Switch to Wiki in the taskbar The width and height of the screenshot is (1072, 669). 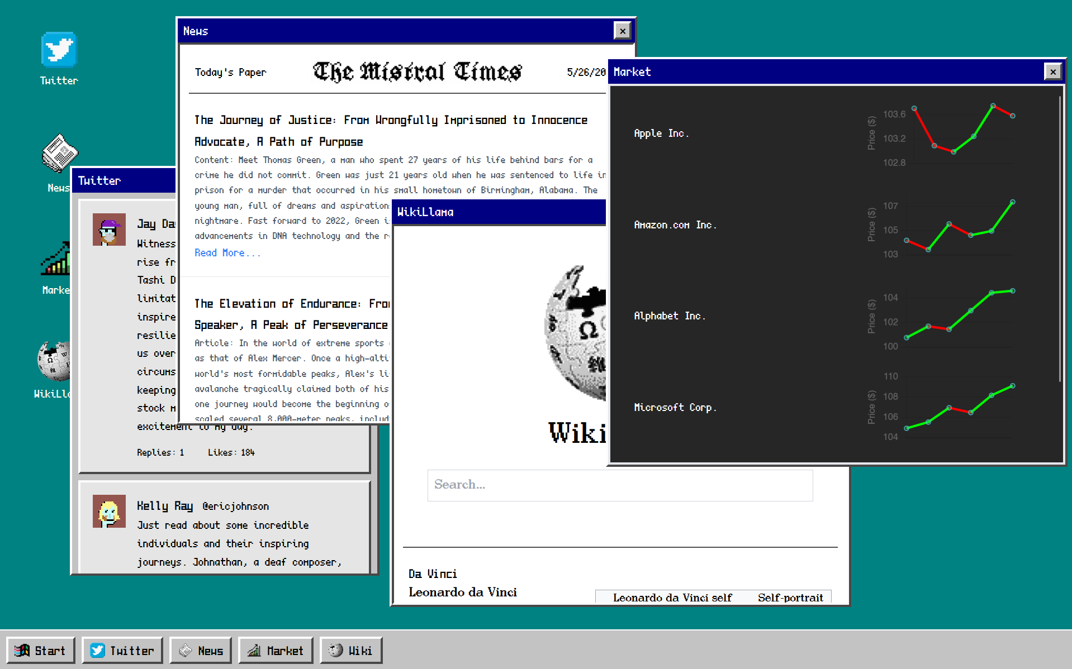pos(351,651)
